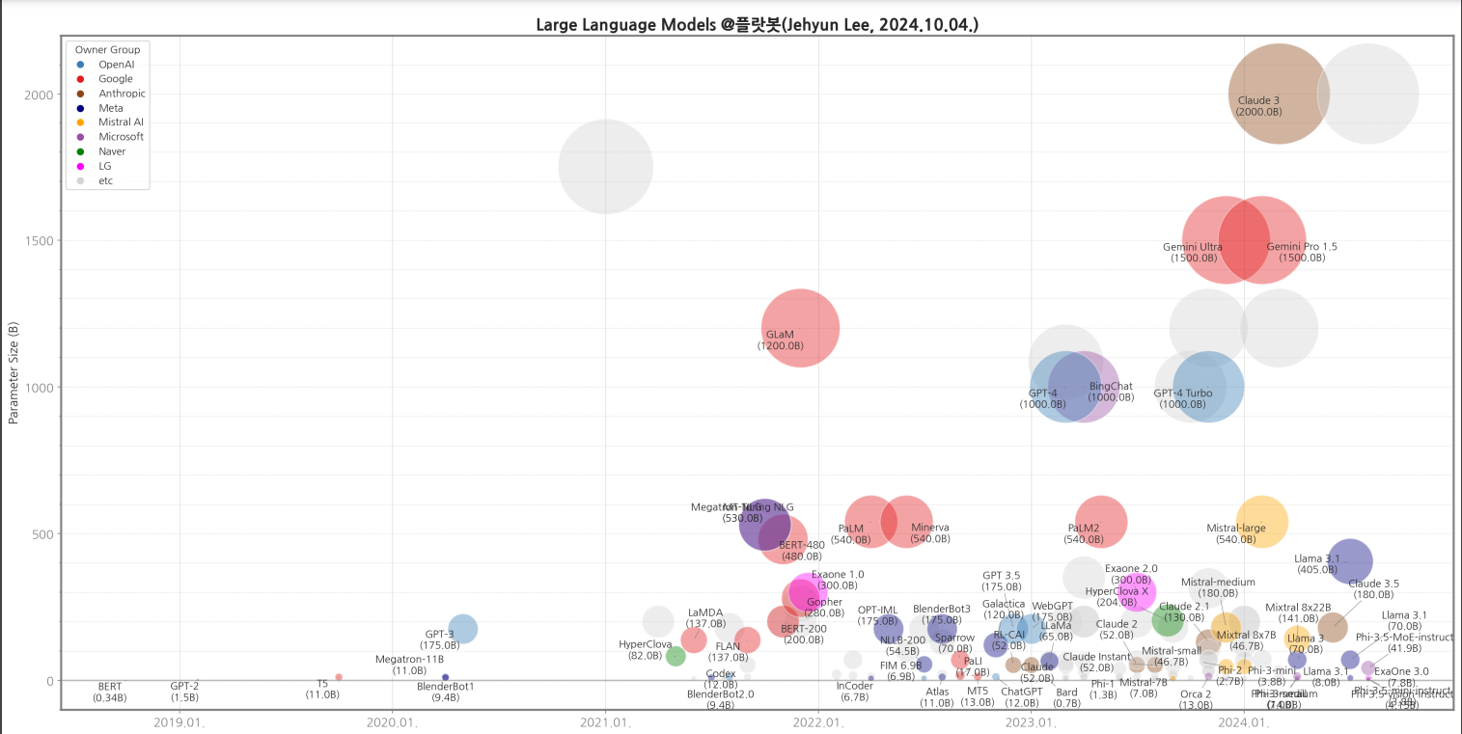Click the Codex (12.0B) label

point(721,679)
